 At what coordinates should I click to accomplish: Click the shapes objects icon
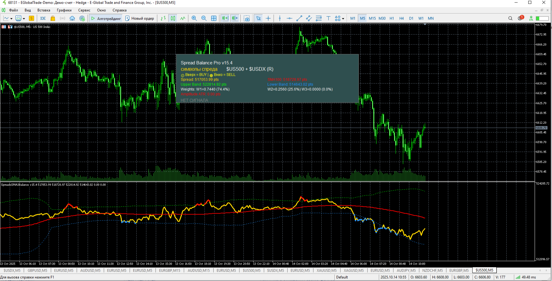click(x=337, y=18)
